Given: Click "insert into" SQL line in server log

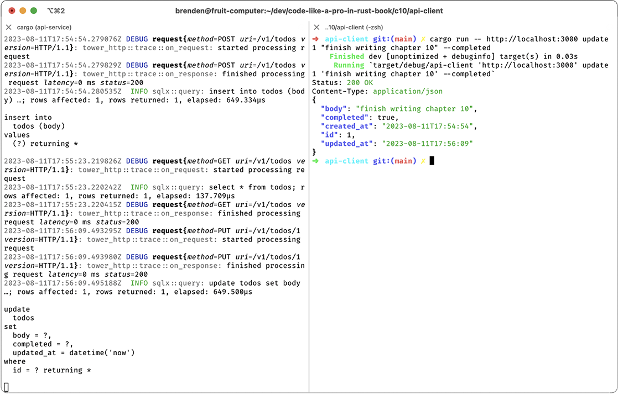Looking at the screenshot, I should 28,117.
